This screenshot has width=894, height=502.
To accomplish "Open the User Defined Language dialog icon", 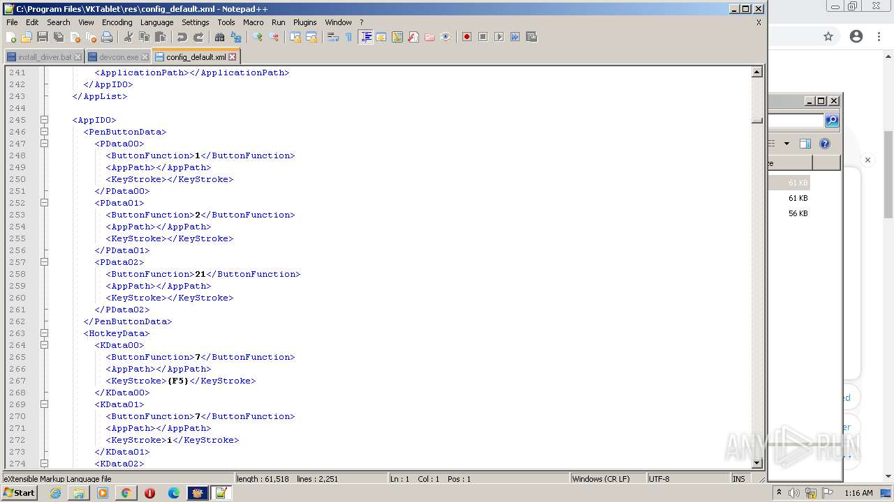I will 381,37.
